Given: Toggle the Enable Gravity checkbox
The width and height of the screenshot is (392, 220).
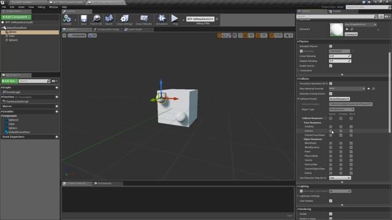Looking at the screenshot, I should [331, 66].
